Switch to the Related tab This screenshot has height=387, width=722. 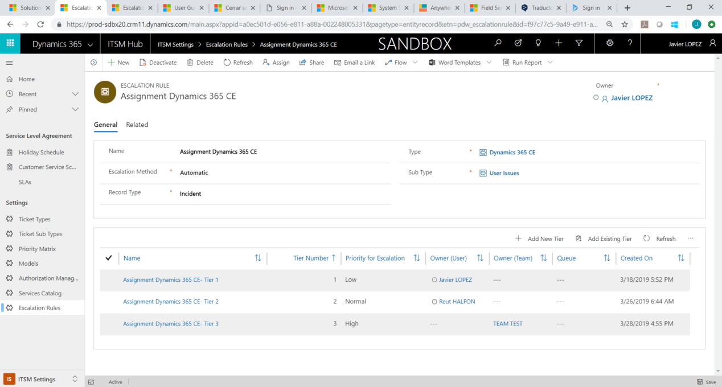(137, 125)
